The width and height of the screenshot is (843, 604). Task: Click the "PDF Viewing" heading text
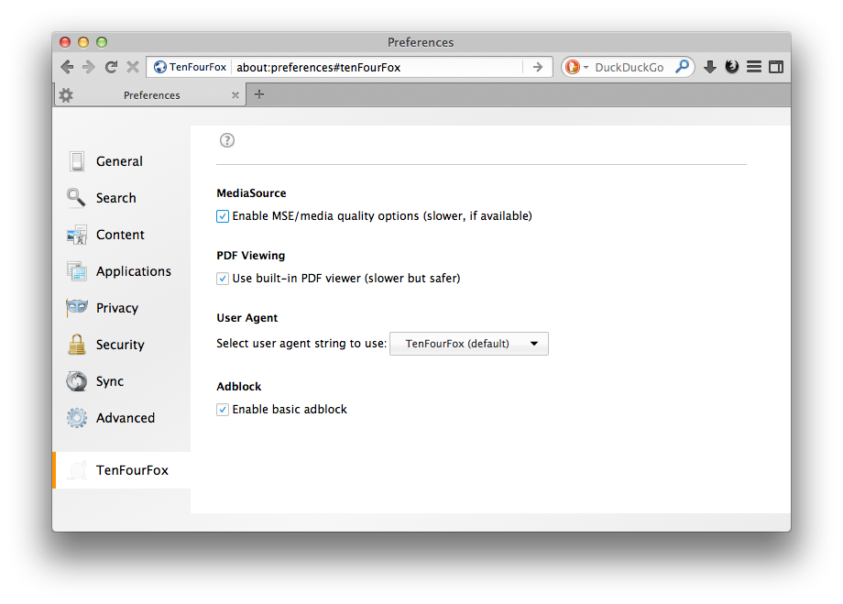250,256
